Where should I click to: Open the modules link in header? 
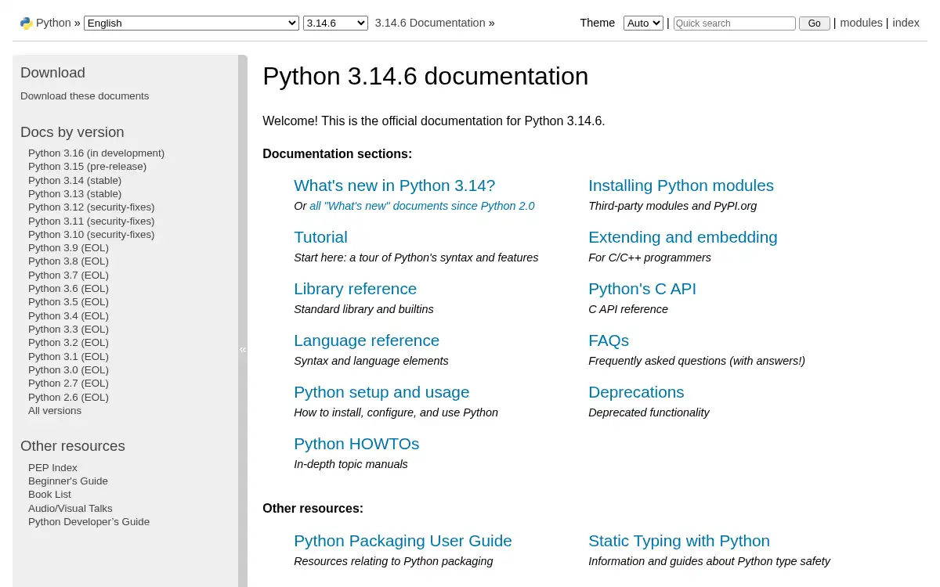(x=861, y=23)
